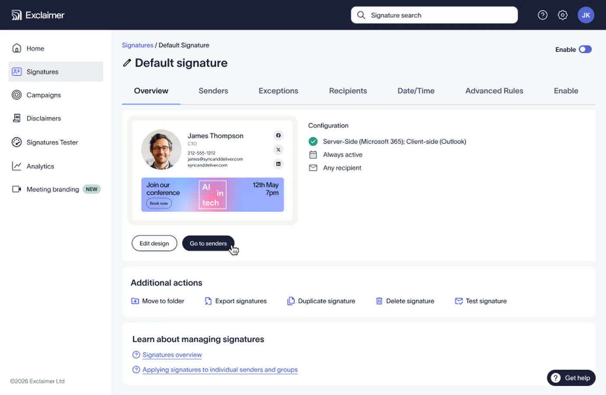Click the Duplicate signature action

(321, 301)
